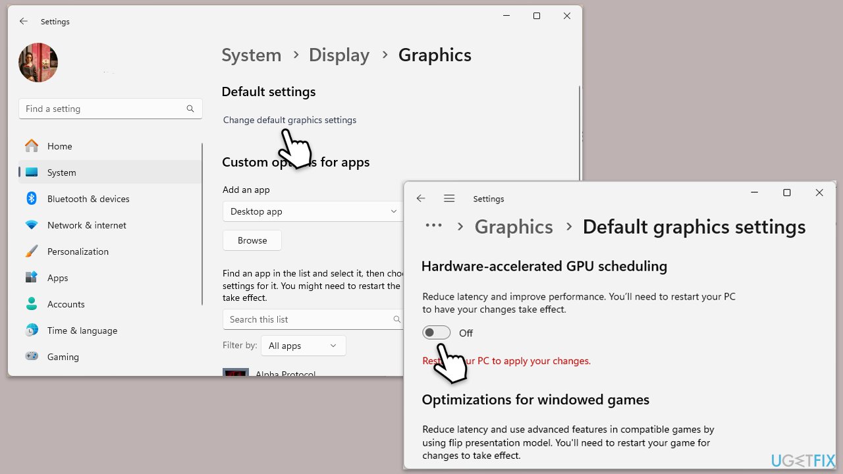Toggle Hardware-accelerated GPU scheduling switch
The height and width of the screenshot is (474, 843).
coord(437,333)
